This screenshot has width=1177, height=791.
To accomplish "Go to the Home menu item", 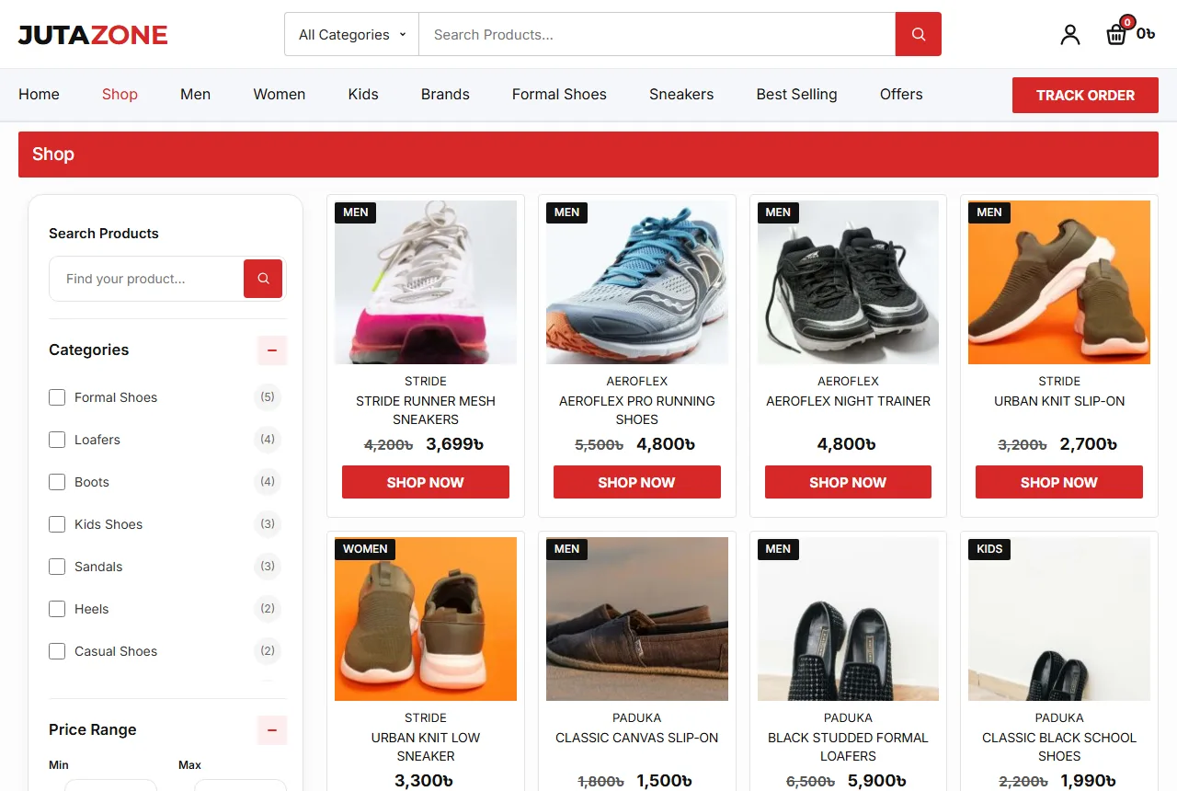I will (x=39, y=94).
